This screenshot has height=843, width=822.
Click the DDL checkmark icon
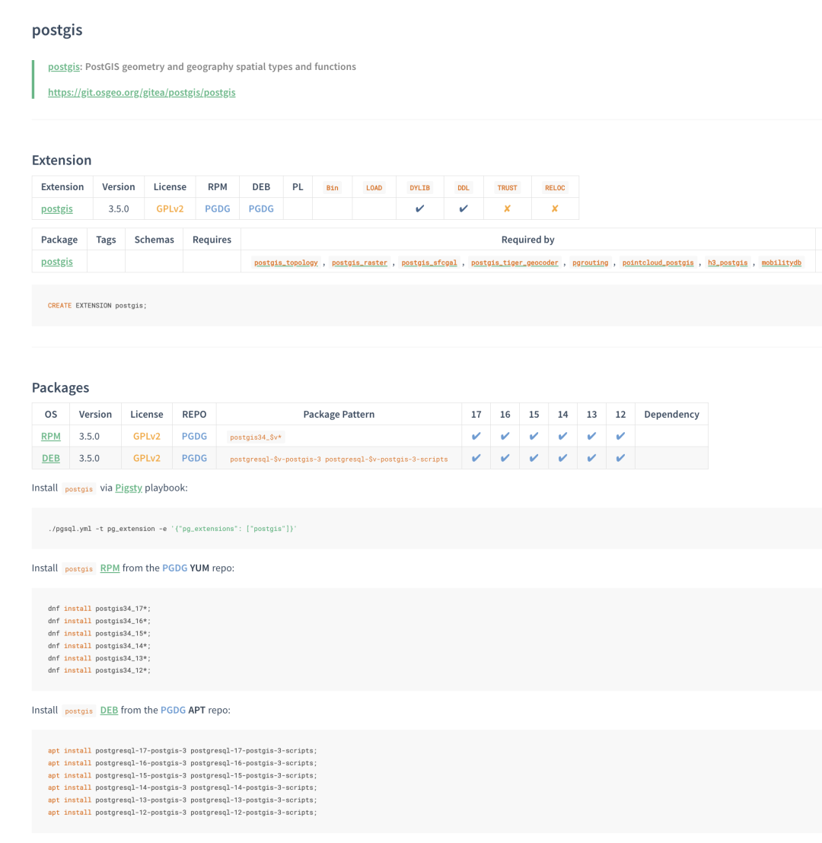(464, 208)
